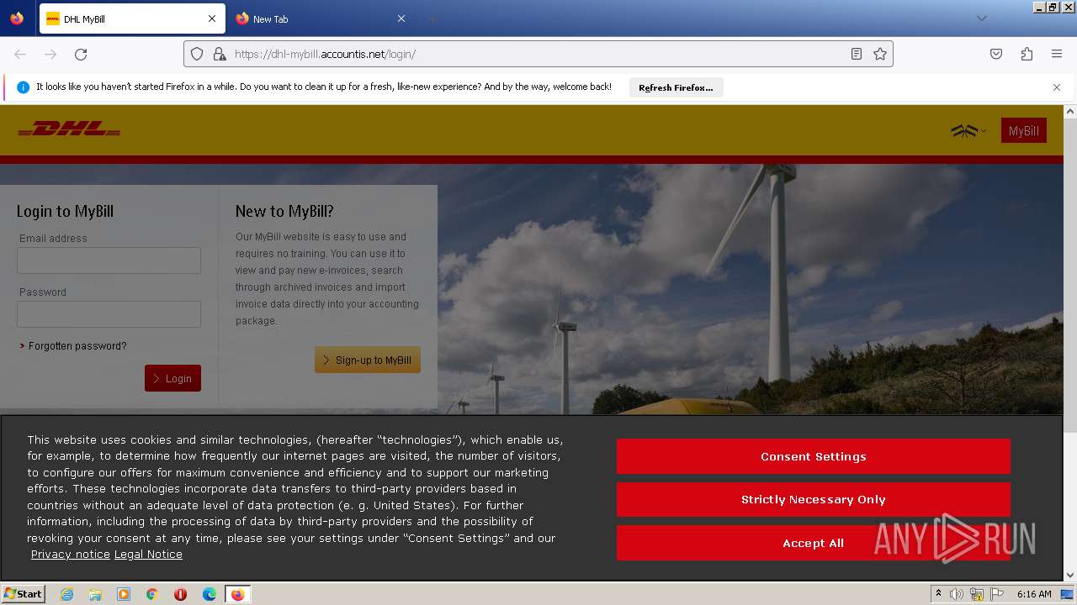Open the Windows Start menu
This screenshot has height=605, width=1077.
tap(23, 594)
